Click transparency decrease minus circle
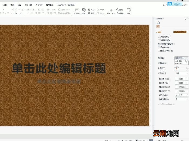The height and width of the screenshot is (141, 189). tap(175, 68)
